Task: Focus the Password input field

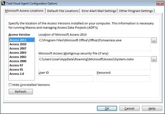Action: click(123, 78)
